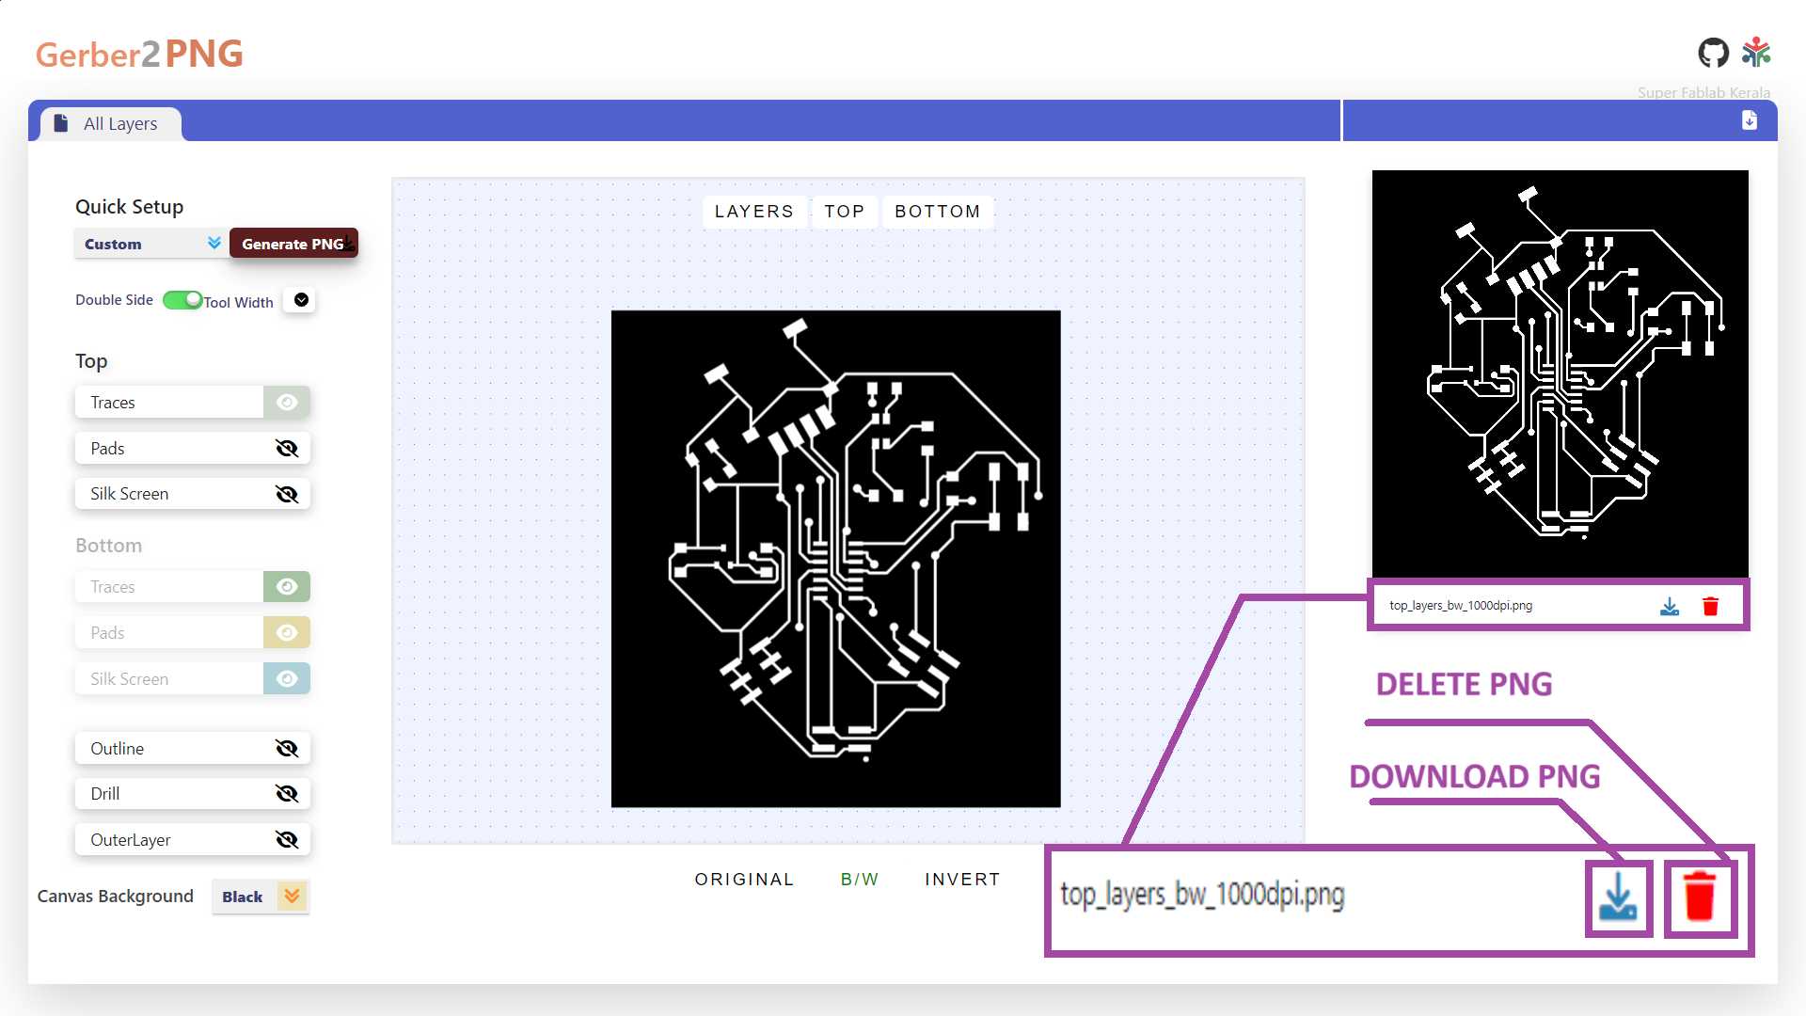Hide the Top Traces layer
This screenshot has height=1016, width=1806.
coord(287,403)
